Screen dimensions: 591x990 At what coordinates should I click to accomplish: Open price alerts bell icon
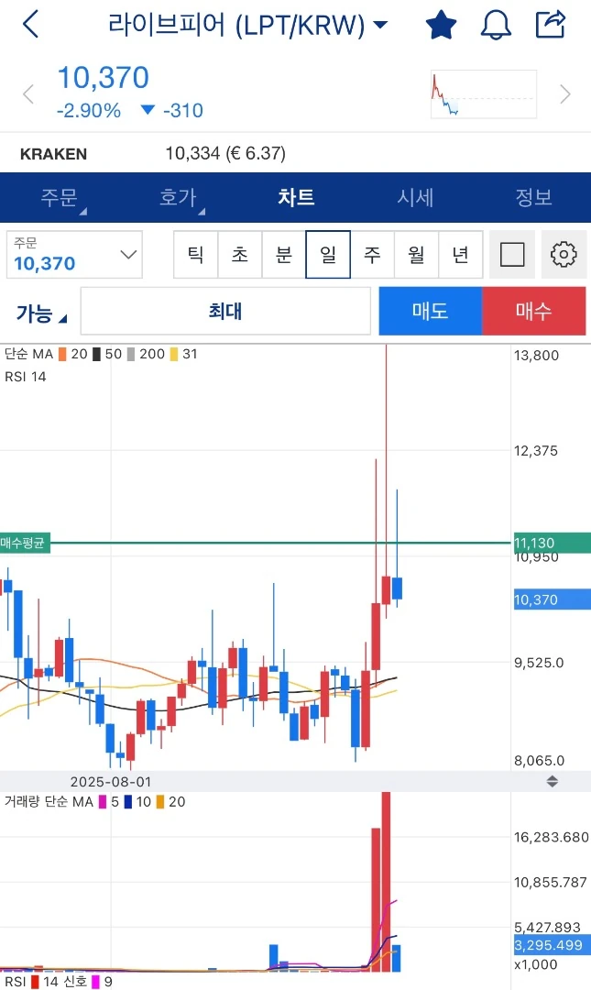click(496, 26)
